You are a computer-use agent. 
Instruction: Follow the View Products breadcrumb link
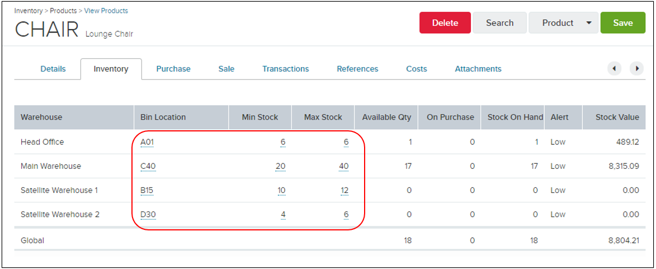point(106,11)
